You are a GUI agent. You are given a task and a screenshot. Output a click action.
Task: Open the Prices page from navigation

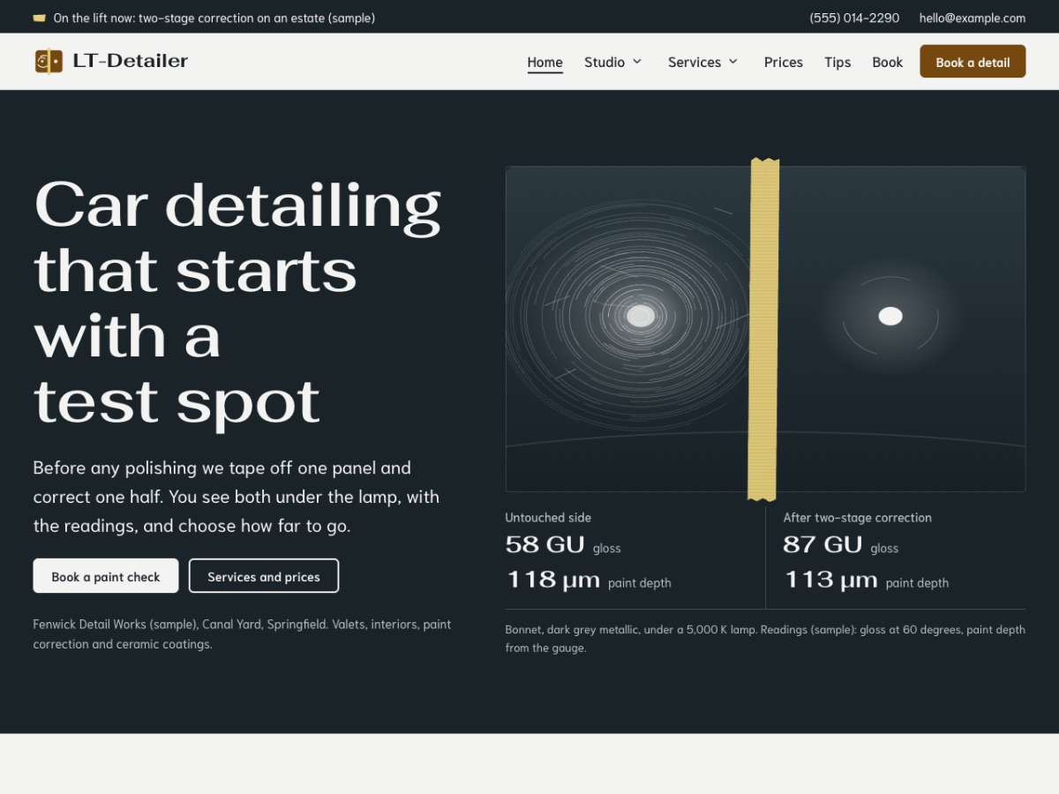click(x=784, y=62)
